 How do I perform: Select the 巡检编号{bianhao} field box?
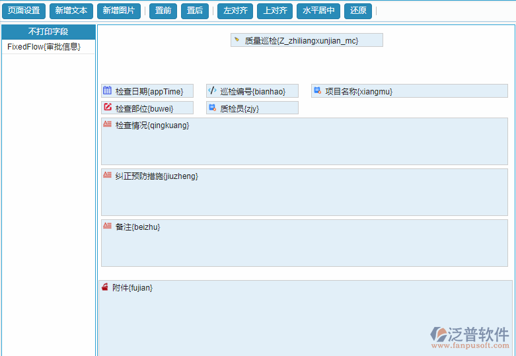point(252,90)
